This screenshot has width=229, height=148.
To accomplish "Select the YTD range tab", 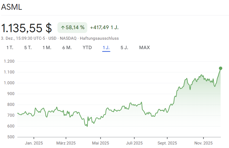I will click(x=87, y=48).
